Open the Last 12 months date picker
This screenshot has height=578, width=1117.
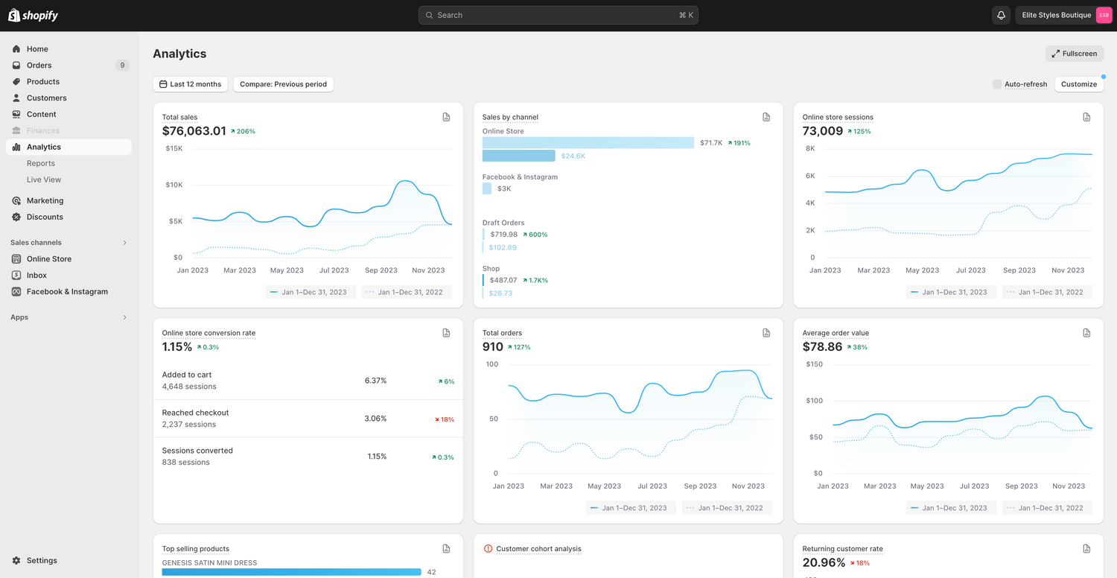191,84
